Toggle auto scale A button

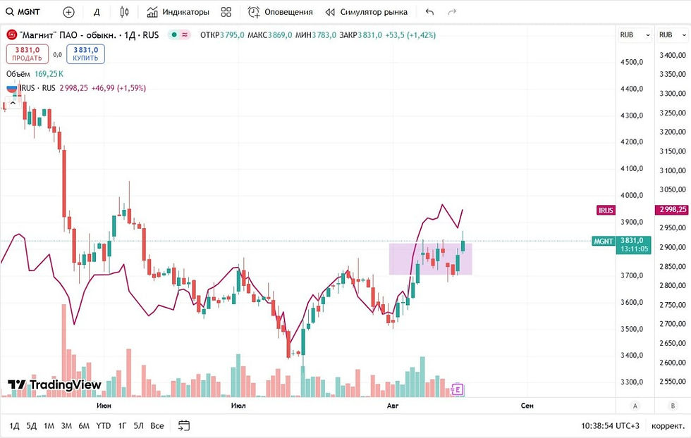pos(635,406)
